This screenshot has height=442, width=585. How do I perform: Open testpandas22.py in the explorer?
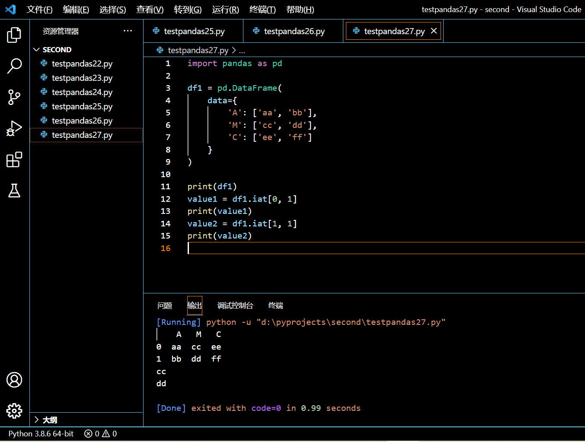click(86, 64)
